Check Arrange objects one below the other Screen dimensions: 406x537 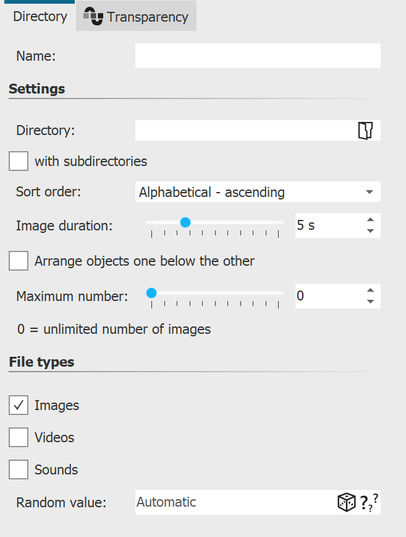(x=18, y=261)
